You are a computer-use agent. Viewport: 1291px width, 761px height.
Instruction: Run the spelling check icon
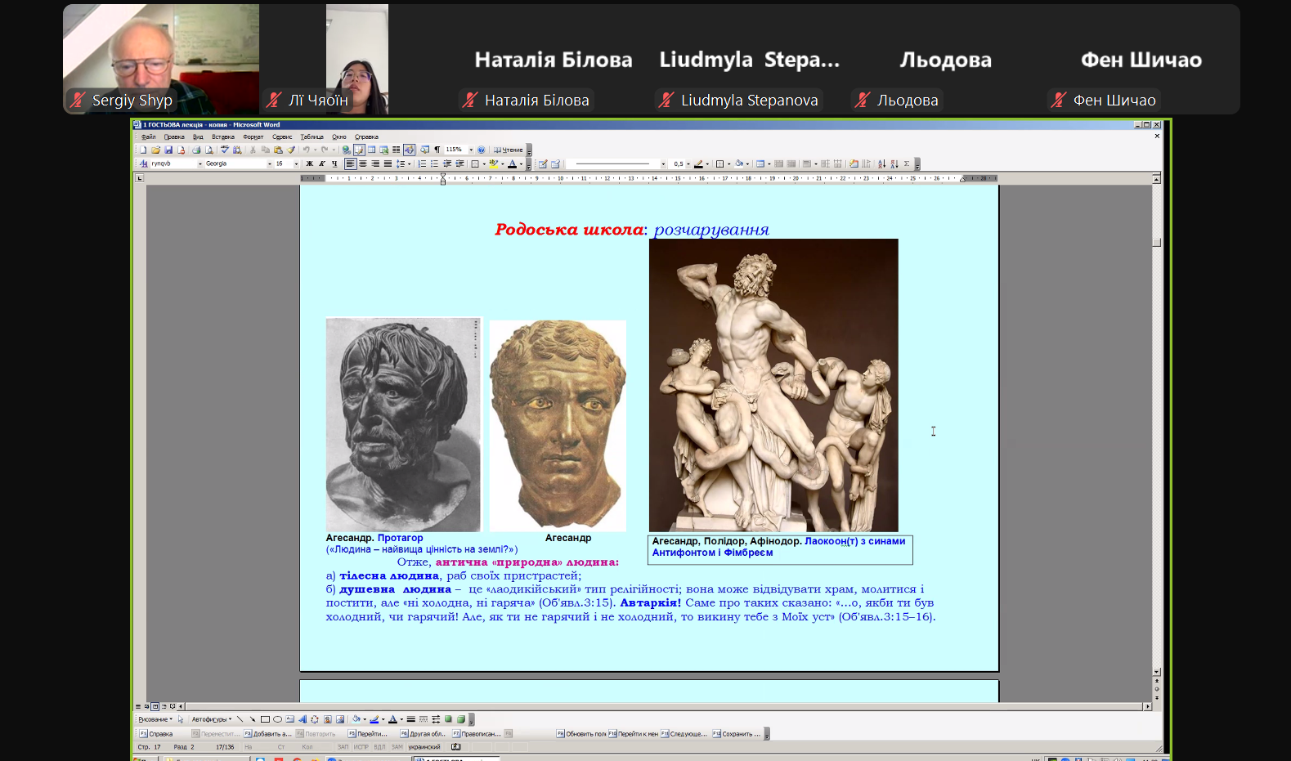224,150
